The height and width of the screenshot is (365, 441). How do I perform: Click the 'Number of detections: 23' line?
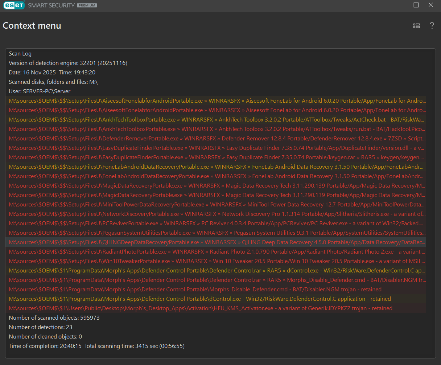41,327
